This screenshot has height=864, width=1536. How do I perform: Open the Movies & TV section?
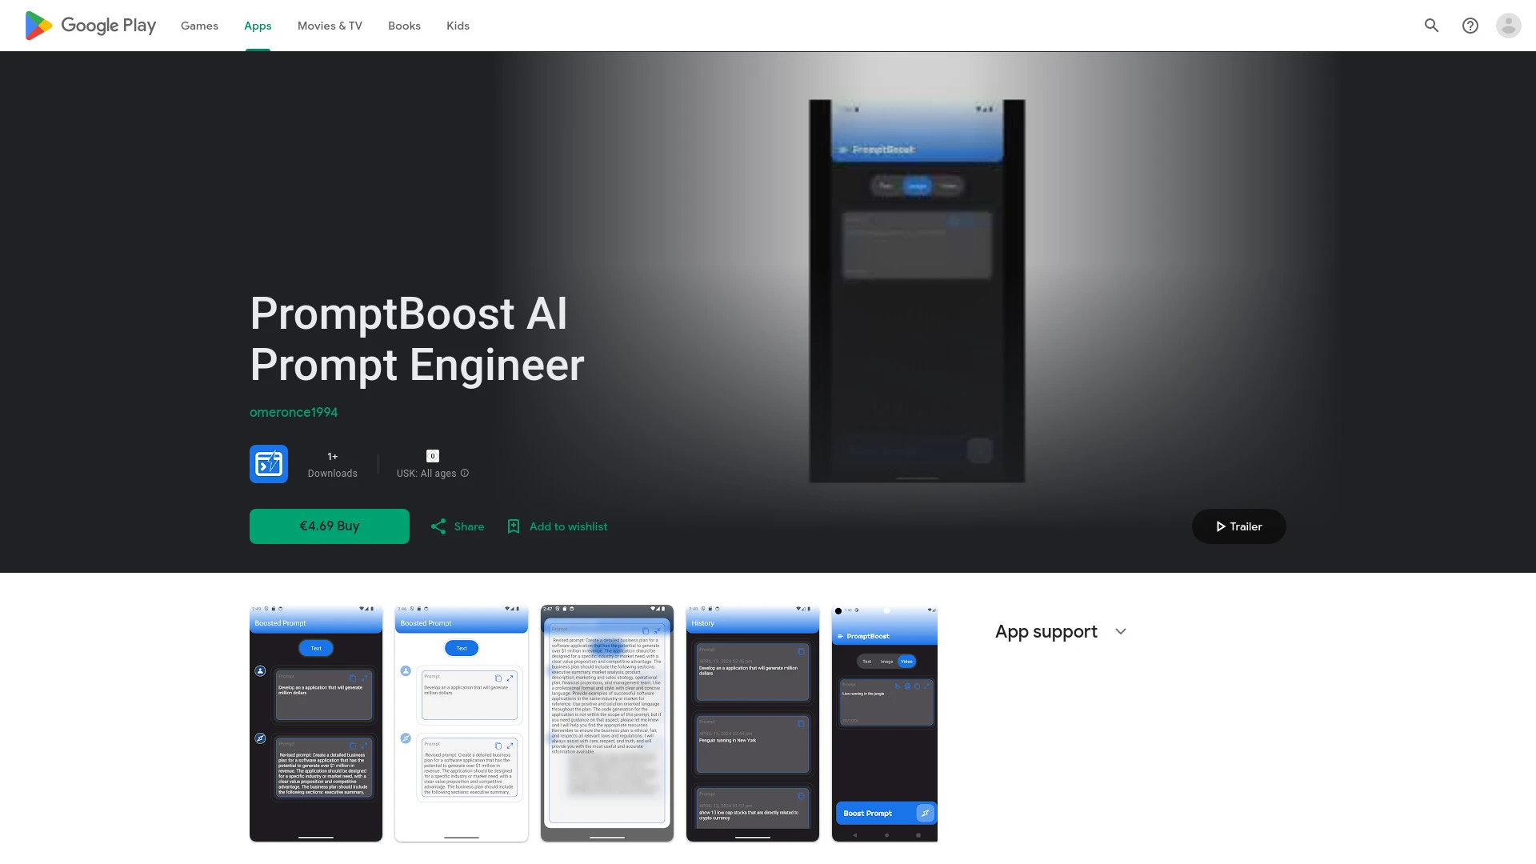click(329, 26)
